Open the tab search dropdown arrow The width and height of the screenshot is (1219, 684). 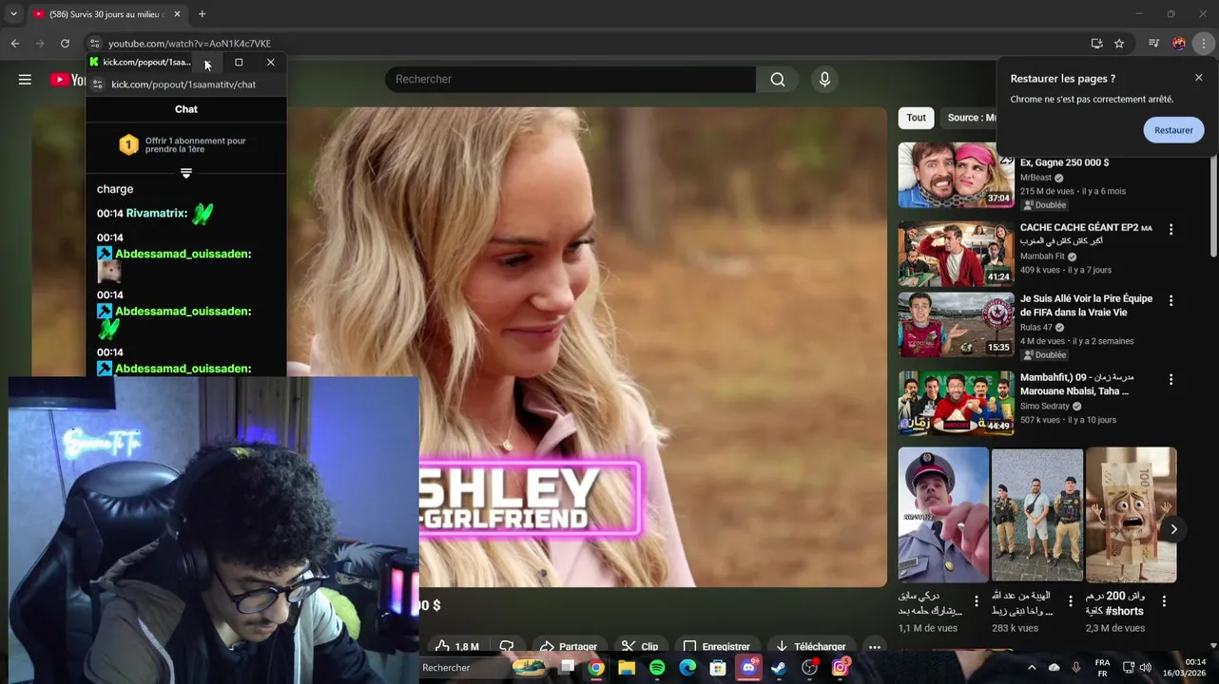pos(13,14)
